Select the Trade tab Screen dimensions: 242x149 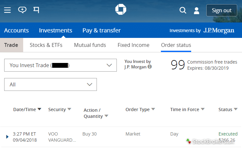12,45
